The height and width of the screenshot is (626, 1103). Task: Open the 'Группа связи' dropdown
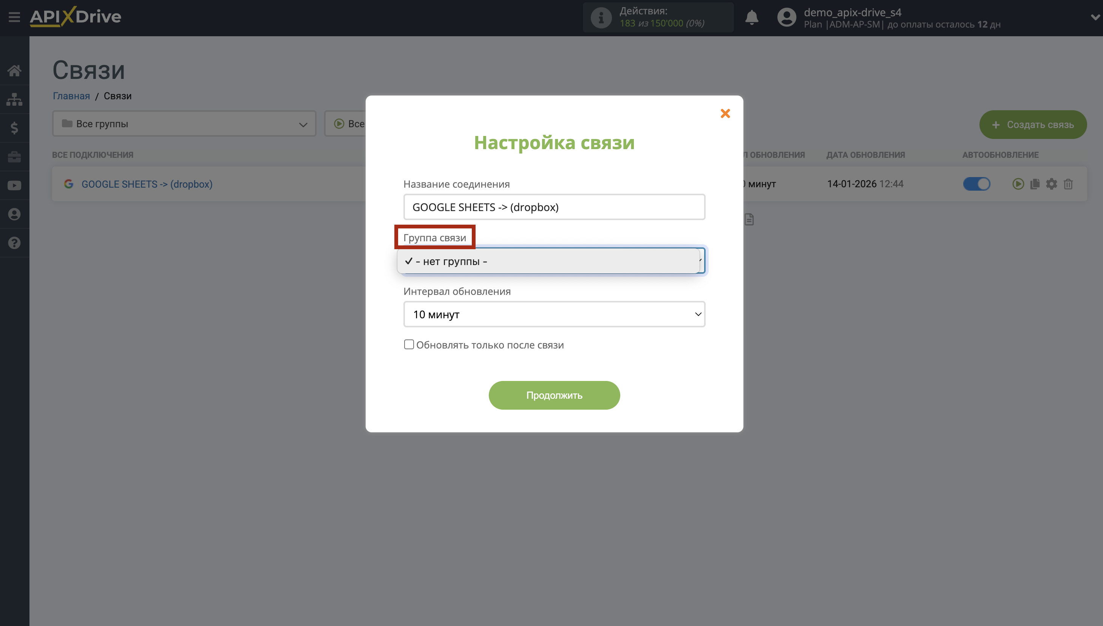tap(554, 261)
